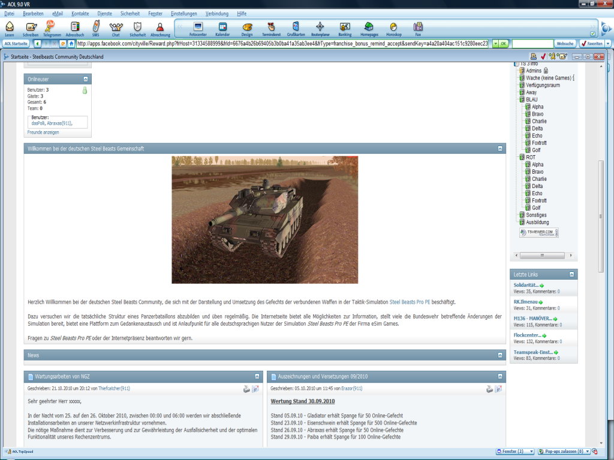Open the Sicherheit menu
This screenshot has height=460, width=614.
click(x=130, y=13)
